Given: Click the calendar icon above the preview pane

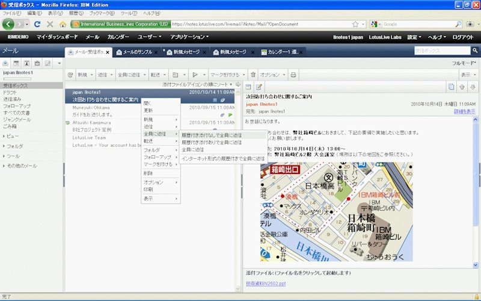Looking at the screenshot, I should (248, 87).
